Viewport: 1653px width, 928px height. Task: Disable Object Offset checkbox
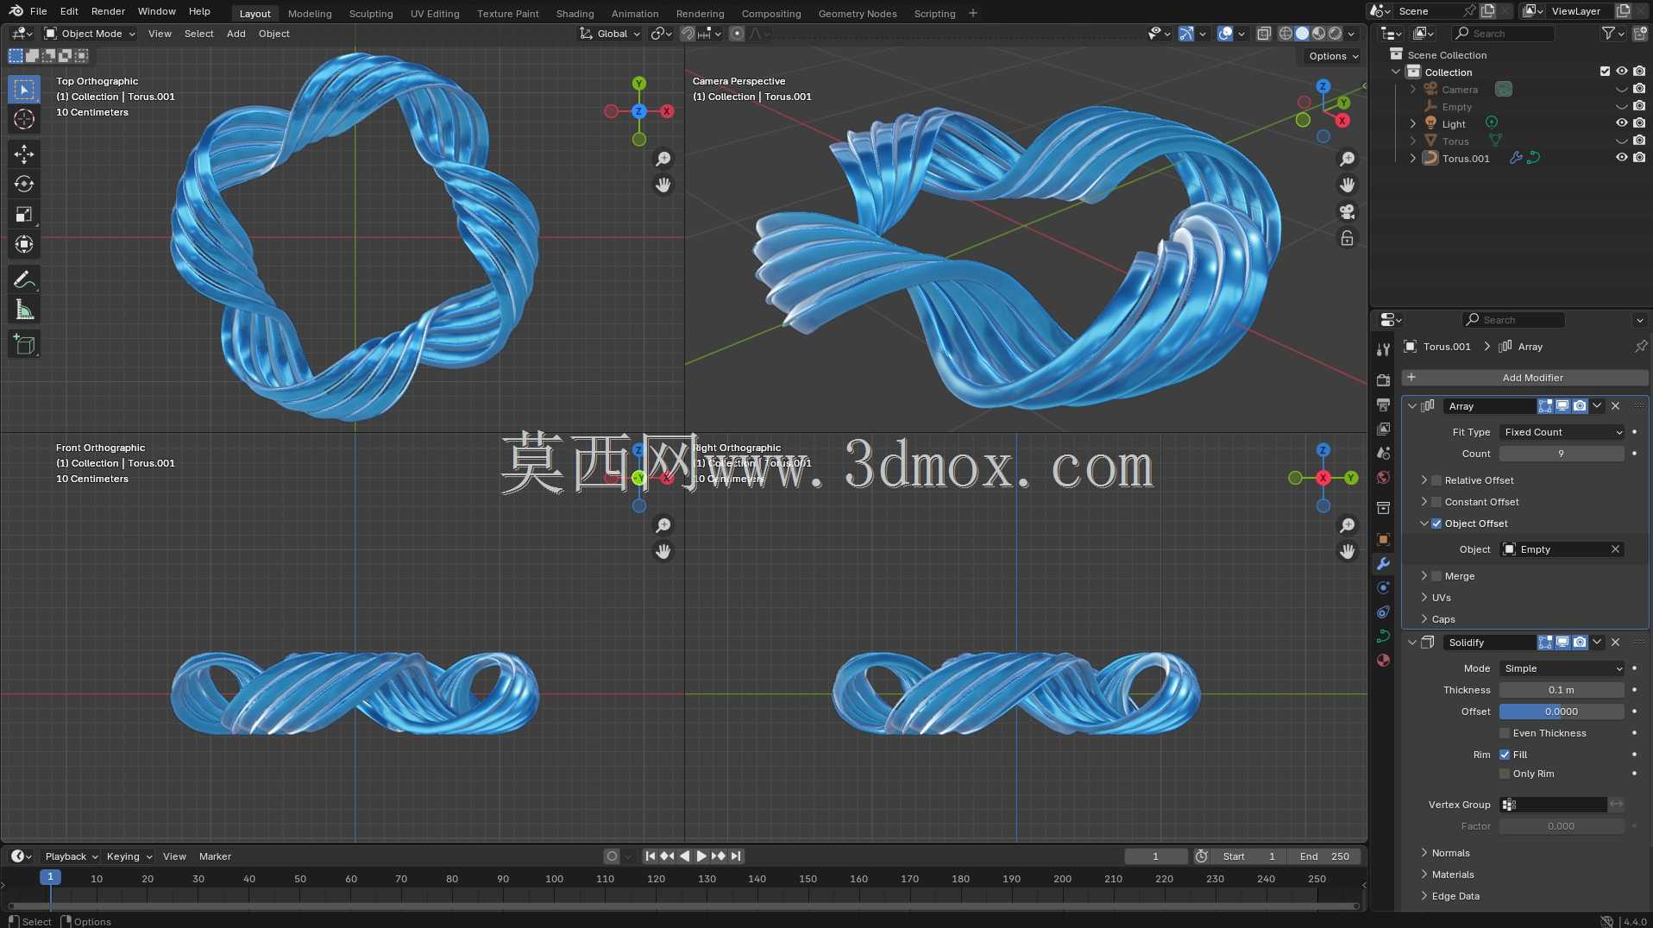point(1436,524)
